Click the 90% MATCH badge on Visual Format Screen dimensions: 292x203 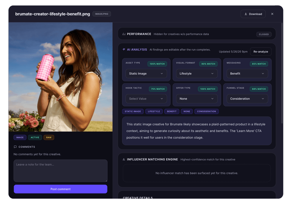(x=208, y=64)
